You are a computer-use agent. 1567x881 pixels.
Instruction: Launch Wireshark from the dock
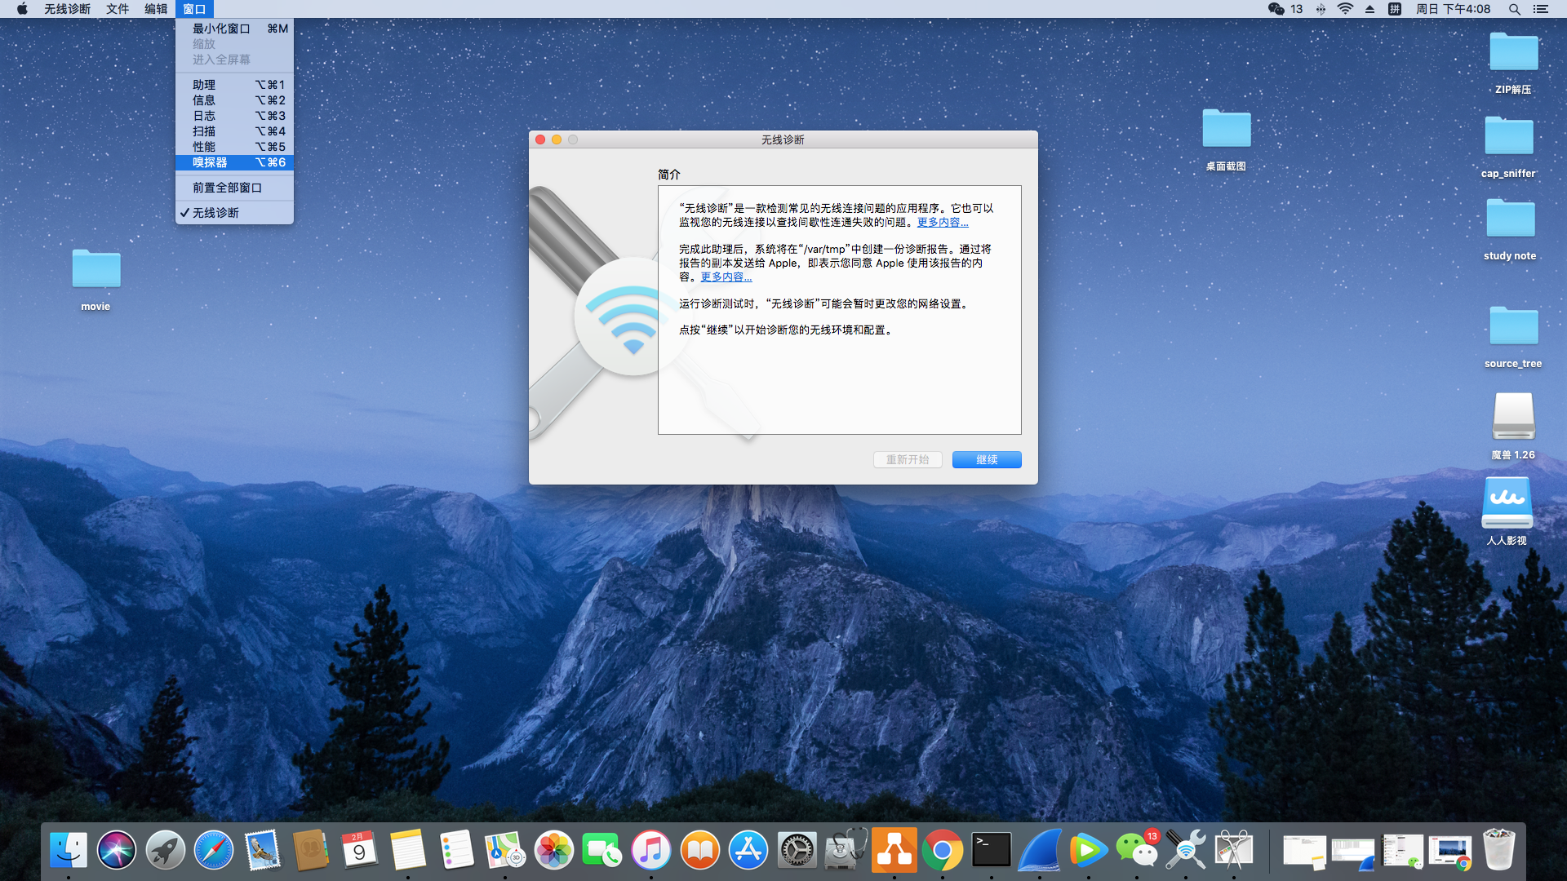click(x=1039, y=851)
